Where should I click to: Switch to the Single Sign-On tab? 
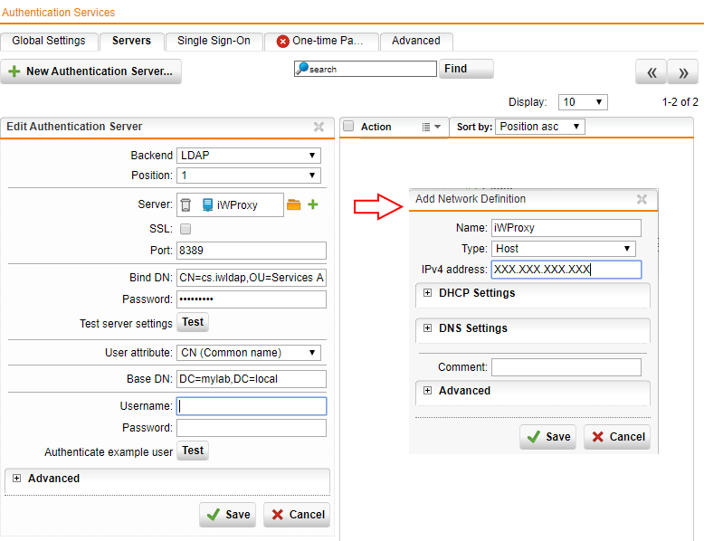pos(214,41)
